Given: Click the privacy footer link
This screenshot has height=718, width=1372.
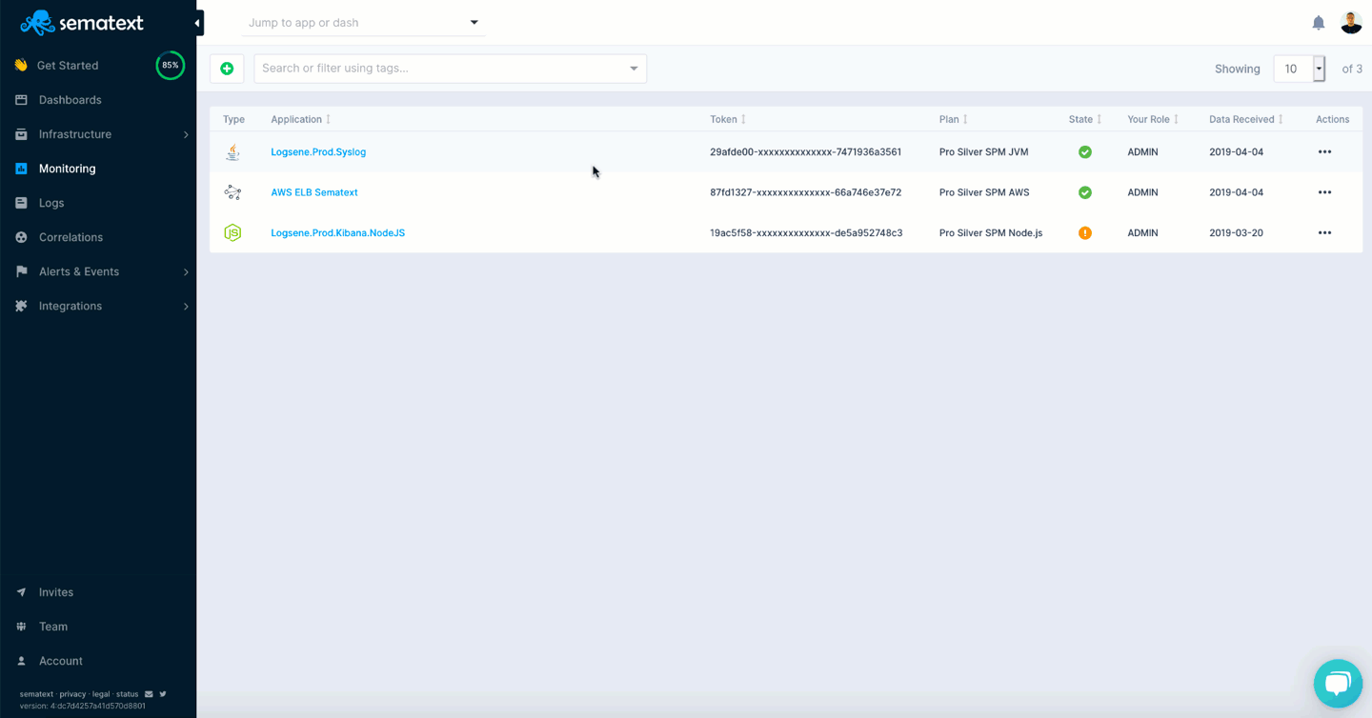Looking at the screenshot, I should pos(72,694).
